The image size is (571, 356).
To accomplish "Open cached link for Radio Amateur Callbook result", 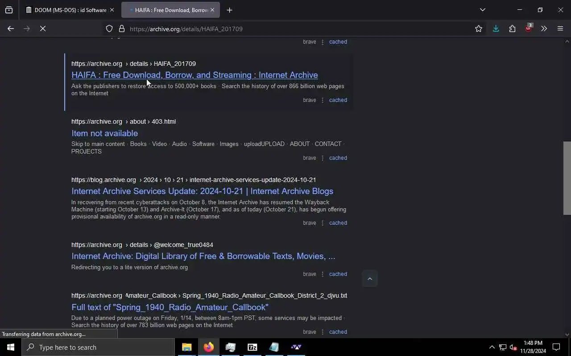I will (338, 332).
